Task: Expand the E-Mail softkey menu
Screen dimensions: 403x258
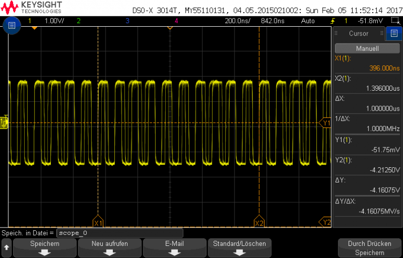Action: (x=174, y=248)
